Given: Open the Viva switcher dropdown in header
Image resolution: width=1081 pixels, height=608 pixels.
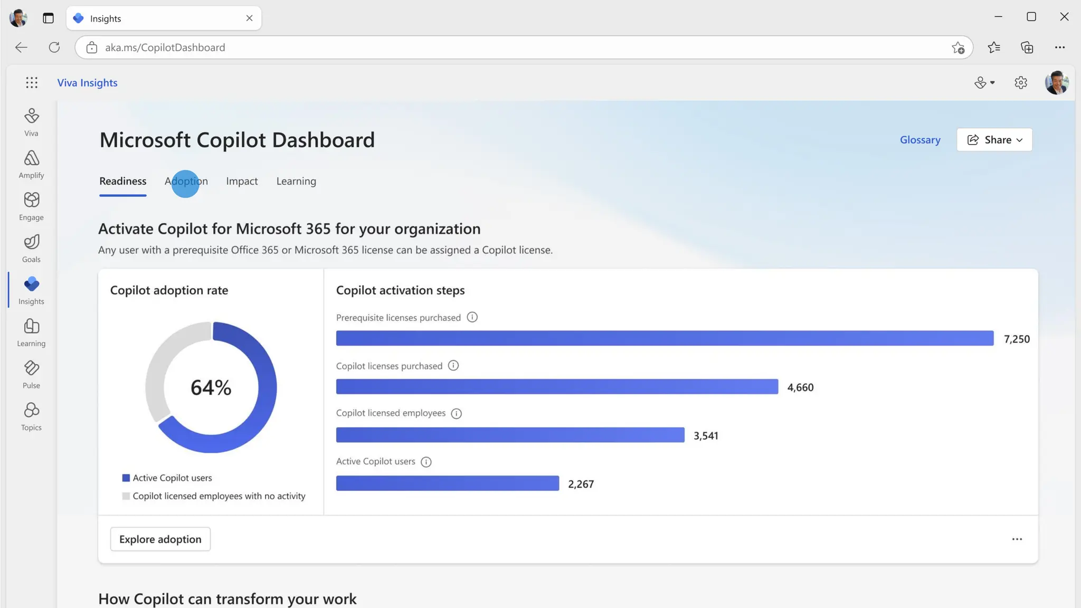Looking at the screenshot, I should point(984,83).
